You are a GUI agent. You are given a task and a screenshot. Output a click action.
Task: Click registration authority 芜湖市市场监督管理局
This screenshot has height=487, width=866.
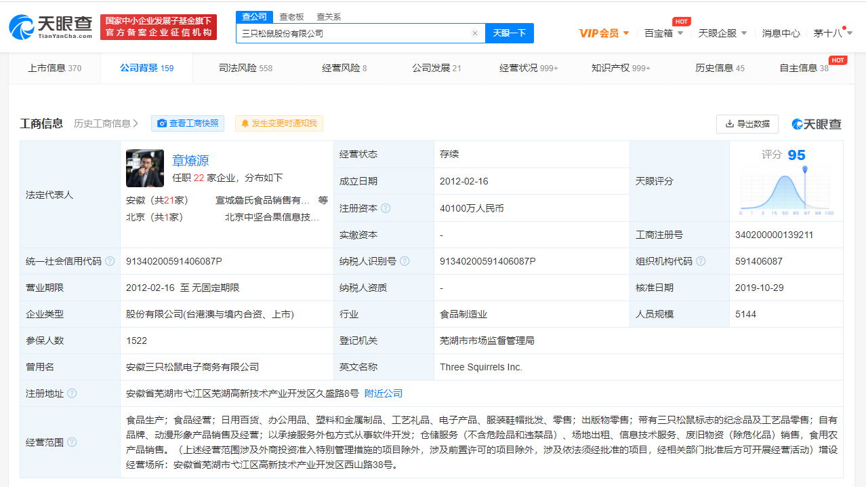(487, 340)
